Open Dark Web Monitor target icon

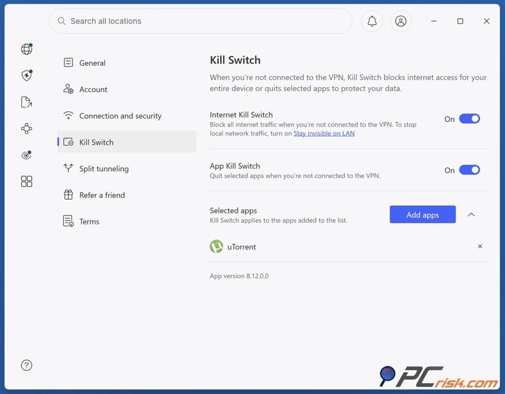26,155
